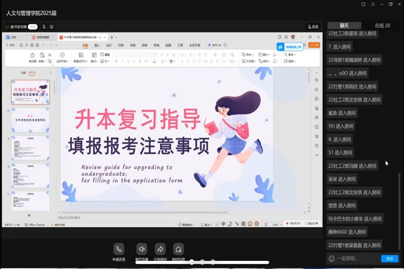The height and width of the screenshot is (269, 404).
Task: Click the emoji icon in chat box
Action: pyautogui.click(x=332, y=259)
